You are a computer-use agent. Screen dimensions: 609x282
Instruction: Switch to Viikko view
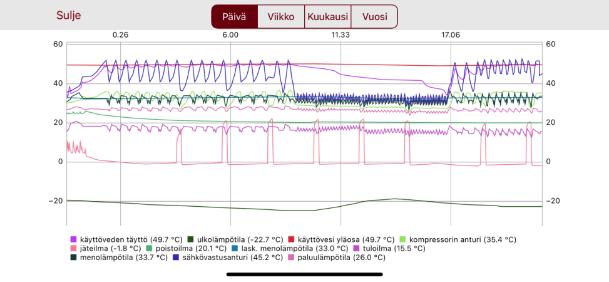click(x=281, y=17)
